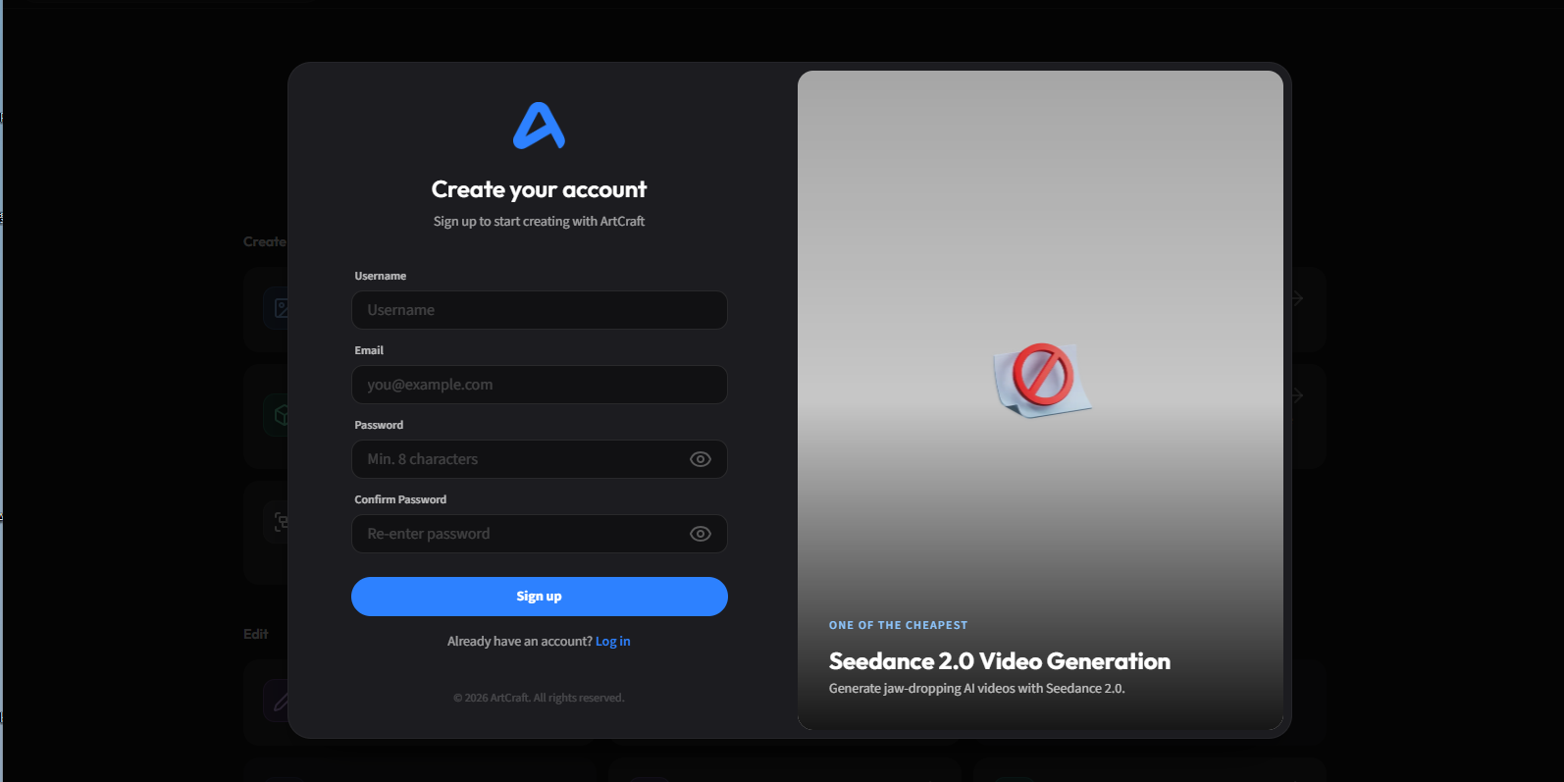
Task: Follow the Log in link
Action: point(613,642)
